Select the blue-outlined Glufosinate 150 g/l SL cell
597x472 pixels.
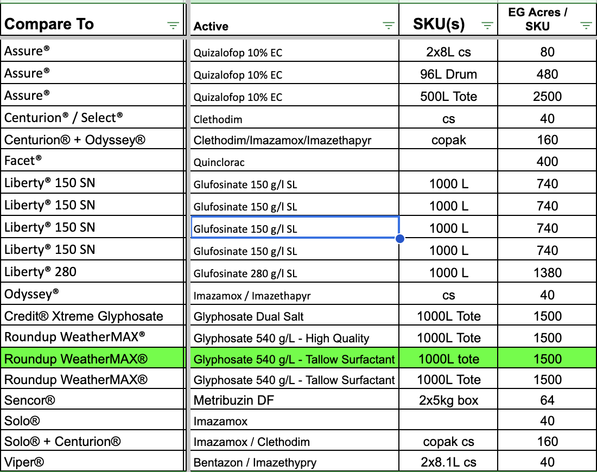point(295,228)
